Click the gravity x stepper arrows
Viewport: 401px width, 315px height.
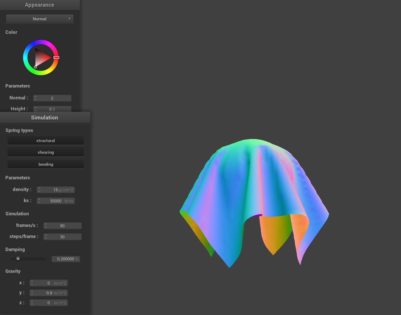(x=32, y=283)
